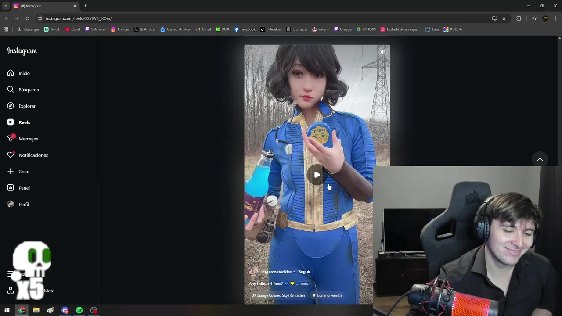The width and height of the screenshot is (562, 316).
Task: Toggle reel audio mute icon
Action: point(383,52)
